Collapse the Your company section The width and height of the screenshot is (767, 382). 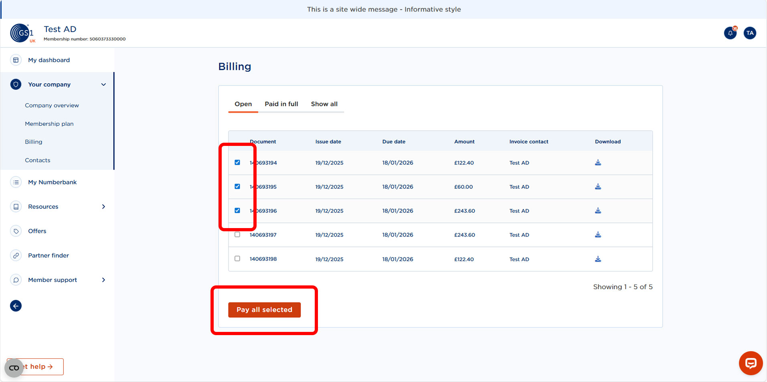pyautogui.click(x=103, y=84)
